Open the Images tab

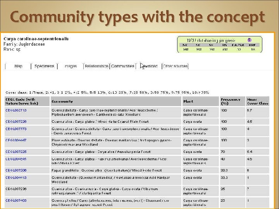coord(71,66)
